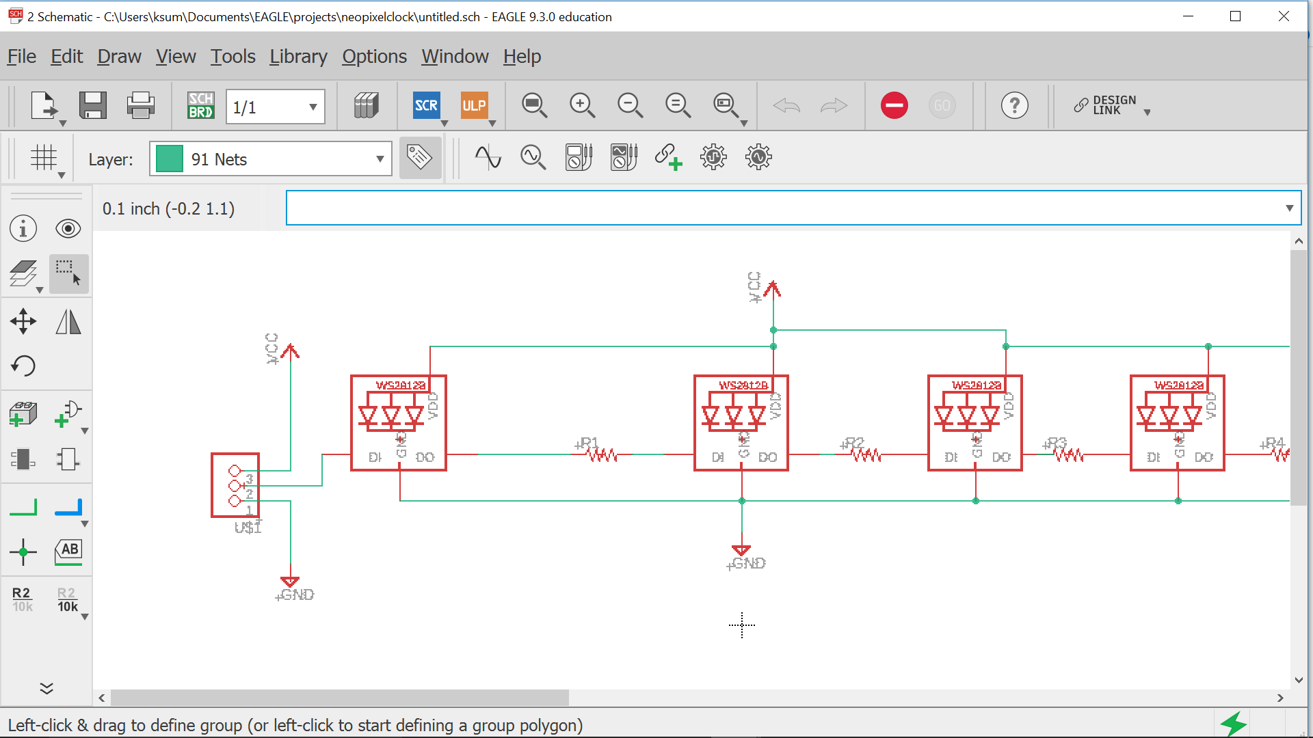
Task: Open the Add Part tool
Action: coord(23,413)
